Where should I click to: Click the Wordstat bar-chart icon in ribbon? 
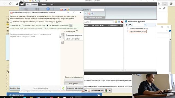[x=62, y=10]
